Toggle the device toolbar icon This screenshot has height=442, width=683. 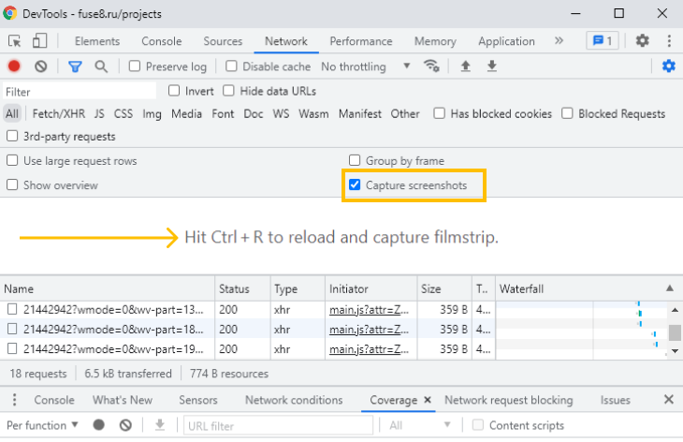39,41
